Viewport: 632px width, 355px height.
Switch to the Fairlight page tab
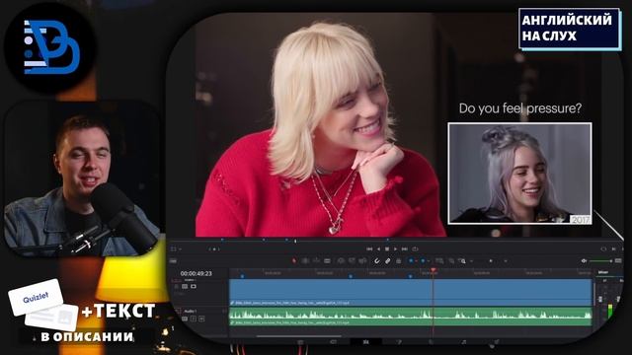click(x=464, y=342)
